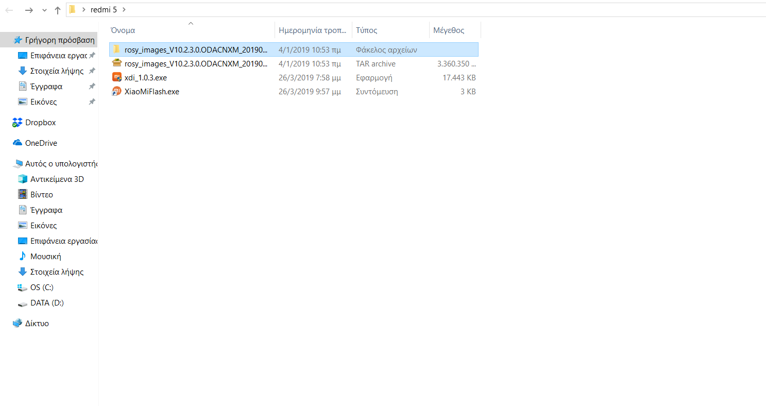Click the pin icon beside pinned Εικόνες
The image size is (766, 406).
[92, 102]
